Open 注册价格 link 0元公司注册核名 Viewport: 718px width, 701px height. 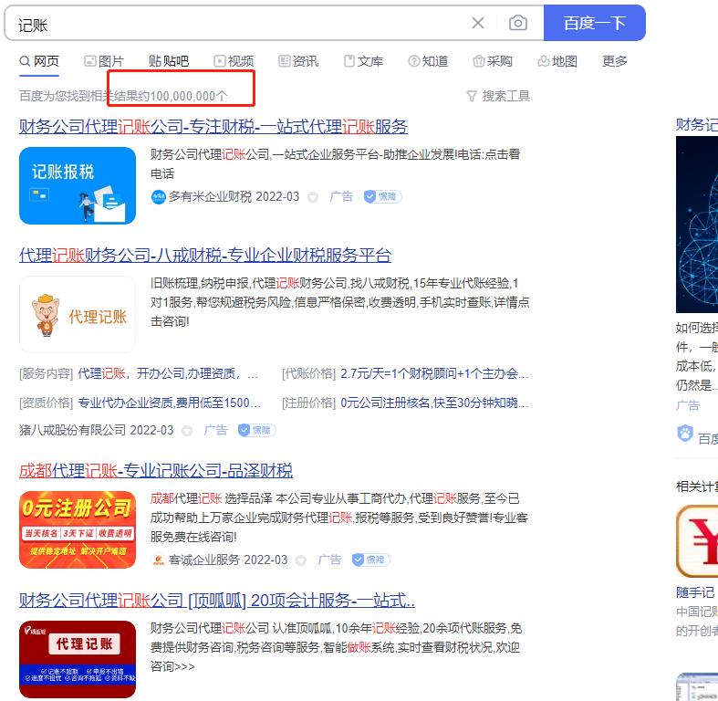[434, 403]
